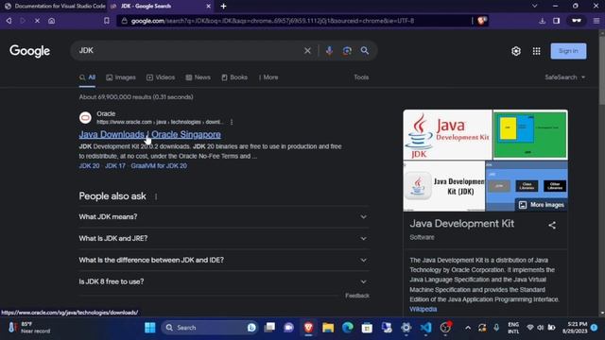Open More search filters menu
The width and height of the screenshot is (605, 340).
click(x=268, y=77)
